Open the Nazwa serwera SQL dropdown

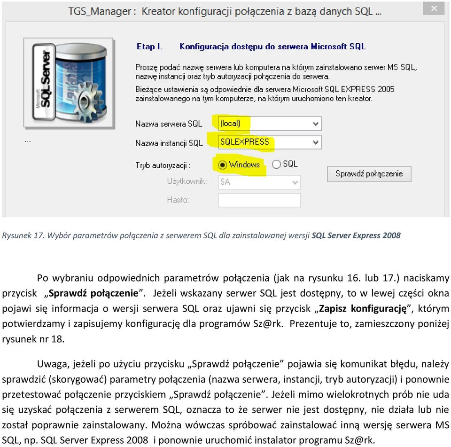[316, 124]
